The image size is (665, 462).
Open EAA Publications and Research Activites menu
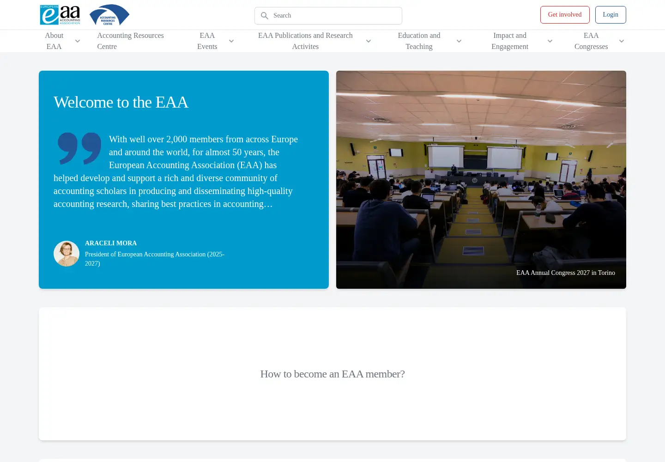[305, 41]
